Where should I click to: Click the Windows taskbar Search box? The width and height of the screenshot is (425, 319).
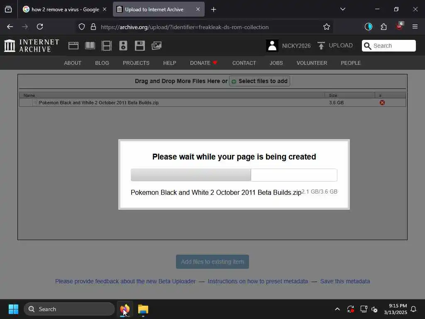(x=69, y=309)
